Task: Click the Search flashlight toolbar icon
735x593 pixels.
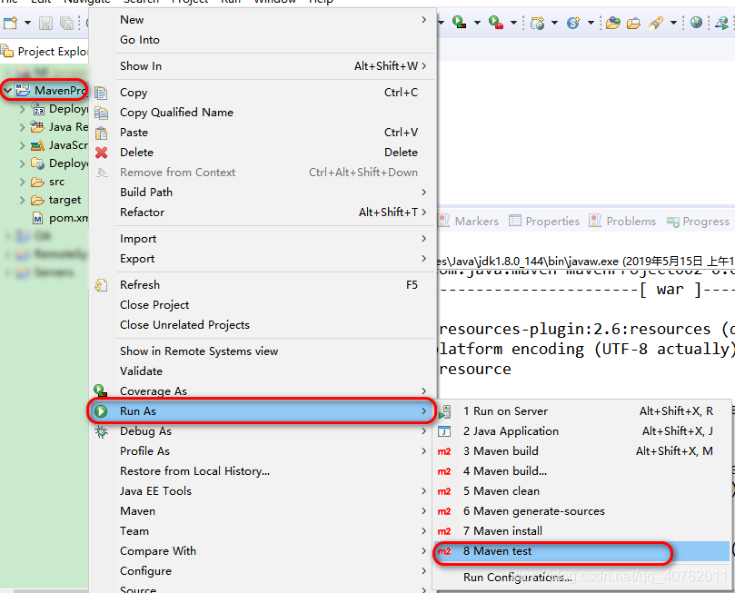Action: click(656, 23)
